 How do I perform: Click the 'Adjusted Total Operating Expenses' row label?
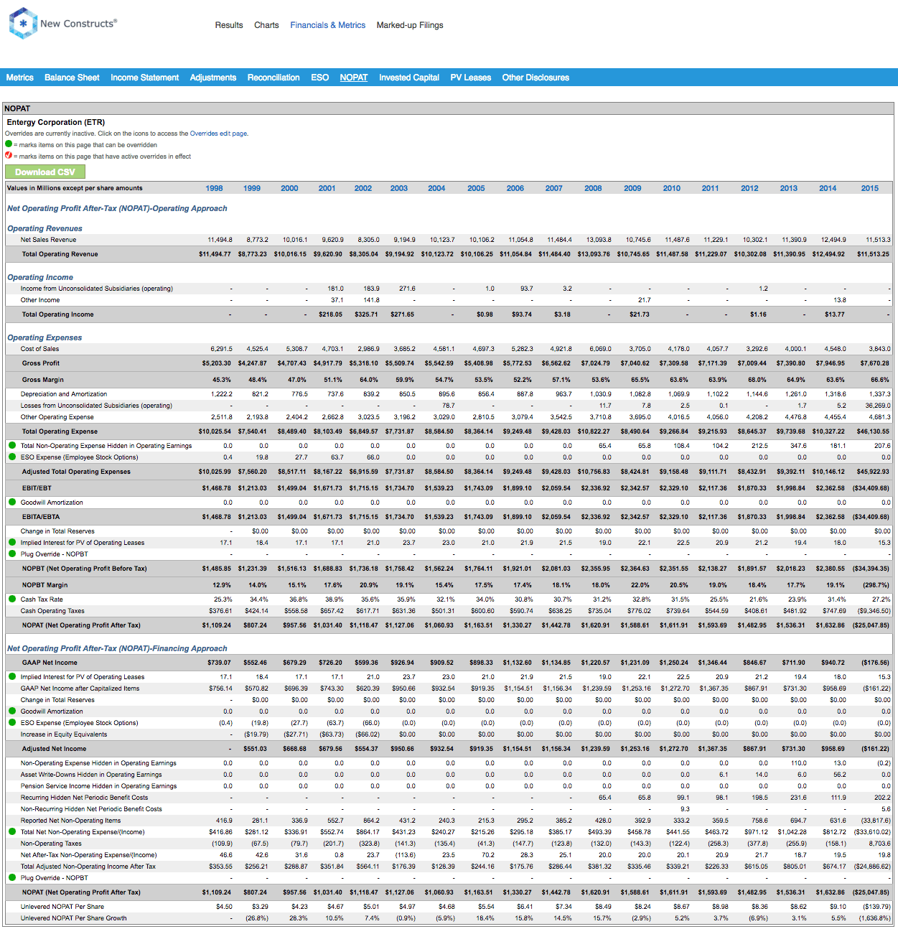[76, 472]
